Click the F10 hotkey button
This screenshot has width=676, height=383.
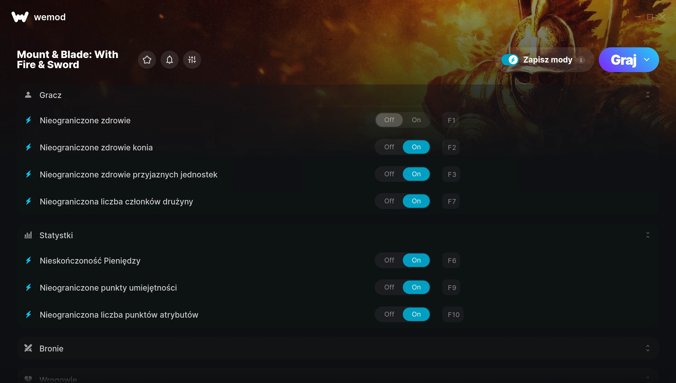point(453,315)
